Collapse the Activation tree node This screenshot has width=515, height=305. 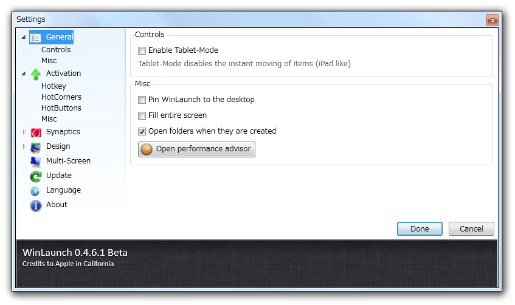pos(24,74)
